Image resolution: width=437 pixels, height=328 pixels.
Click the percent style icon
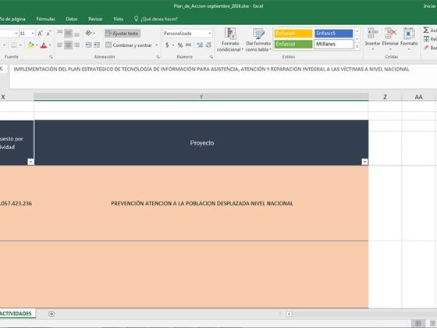(180, 45)
